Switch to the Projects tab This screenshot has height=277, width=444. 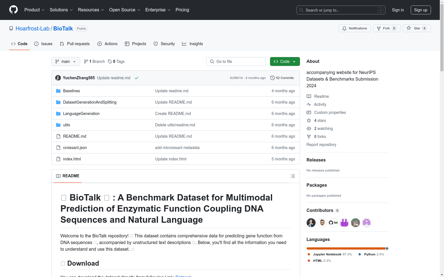[x=135, y=44]
